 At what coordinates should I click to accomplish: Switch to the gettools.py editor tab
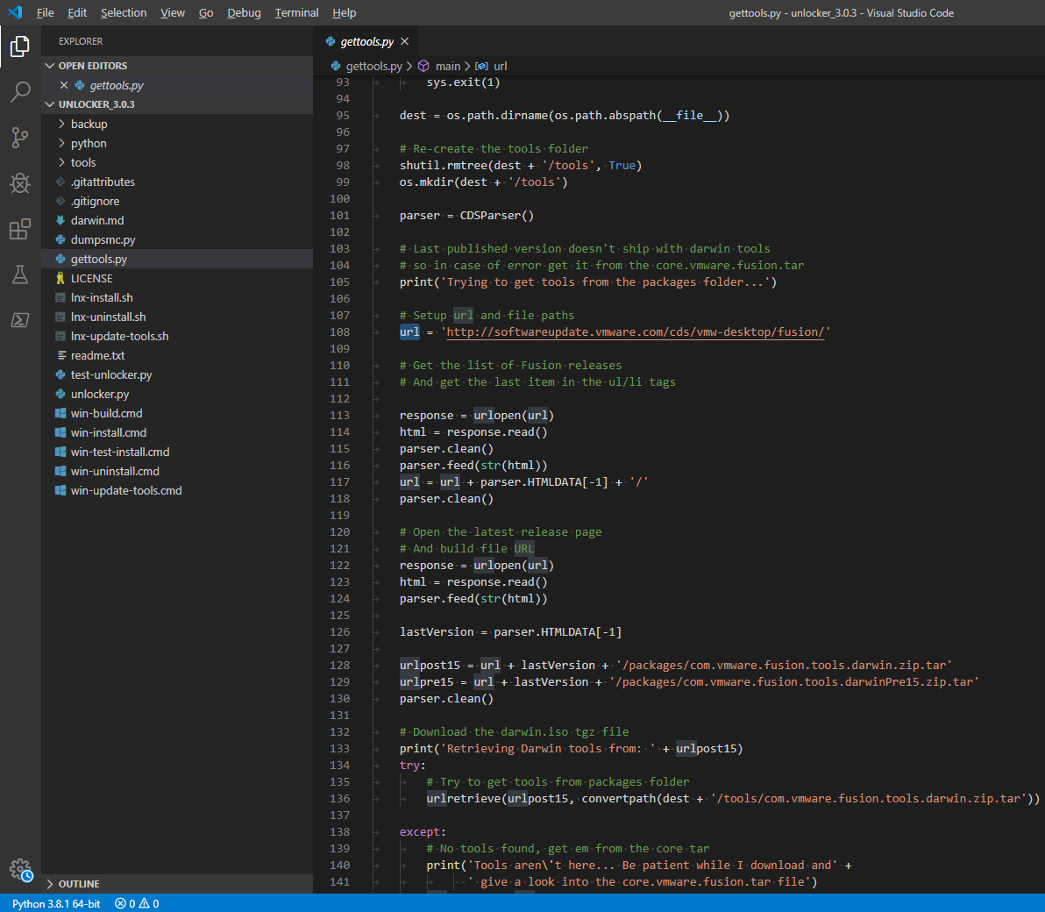point(366,41)
